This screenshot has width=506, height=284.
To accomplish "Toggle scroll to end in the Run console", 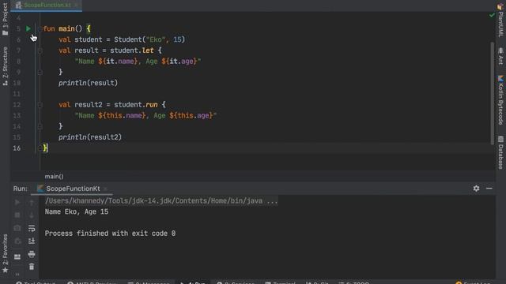I will coord(32,241).
